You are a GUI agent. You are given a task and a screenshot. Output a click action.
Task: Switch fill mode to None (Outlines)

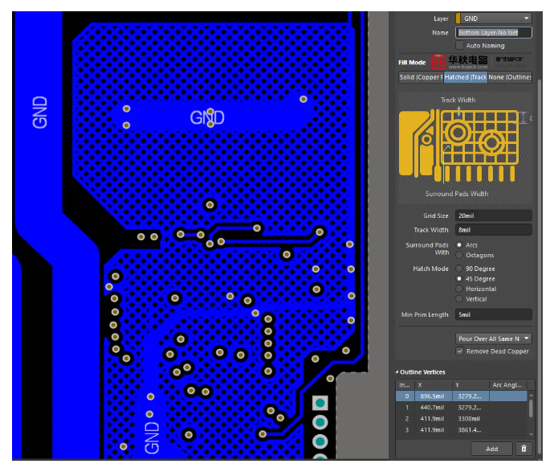pyautogui.click(x=510, y=77)
